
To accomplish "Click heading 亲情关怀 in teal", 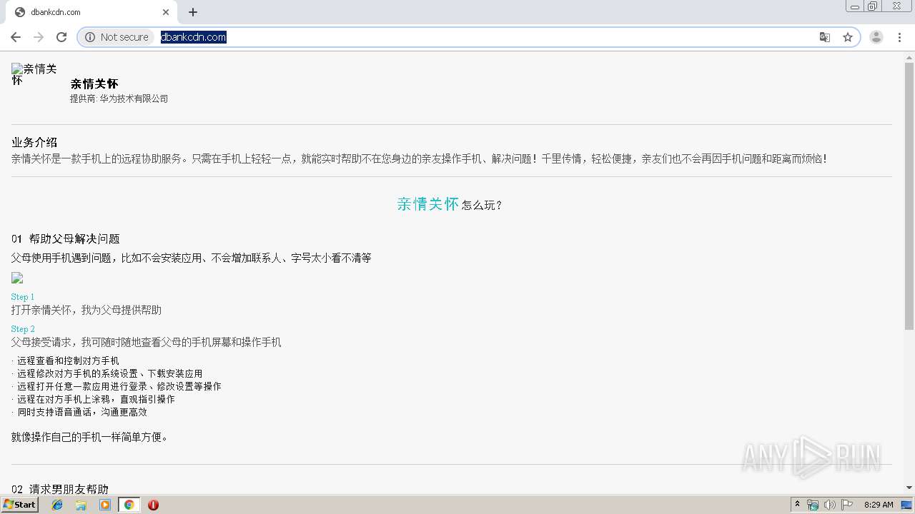I will [427, 204].
